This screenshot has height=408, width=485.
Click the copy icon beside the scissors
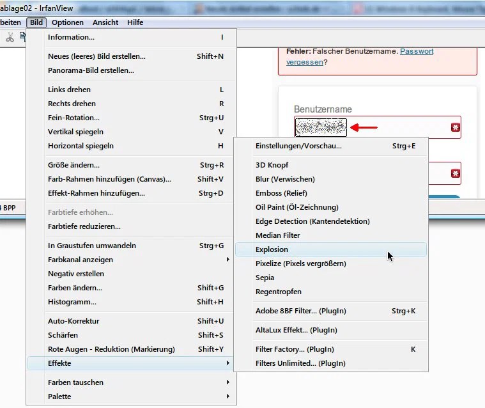(23, 36)
